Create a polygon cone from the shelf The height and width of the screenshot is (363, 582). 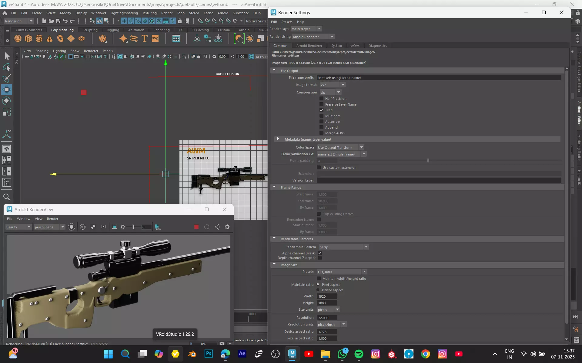tap(50, 39)
